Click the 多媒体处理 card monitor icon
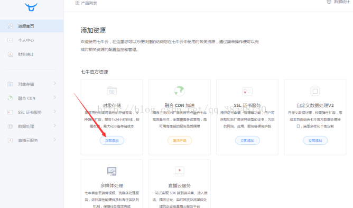This screenshot has width=353, height=208. pyautogui.click(x=112, y=171)
